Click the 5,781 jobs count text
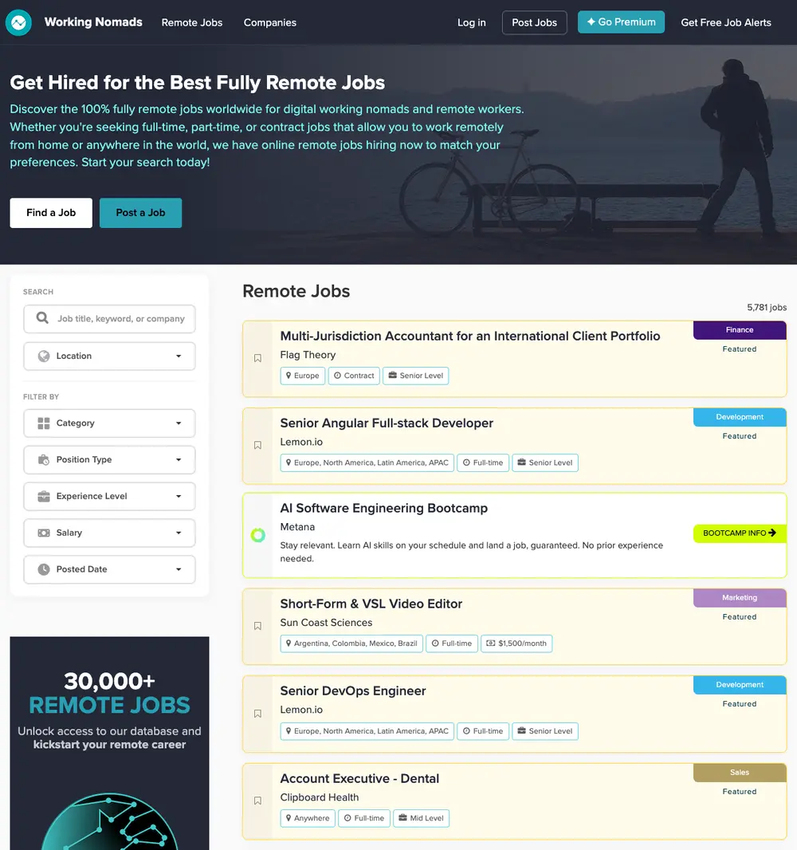The image size is (797, 850). point(767,307)
